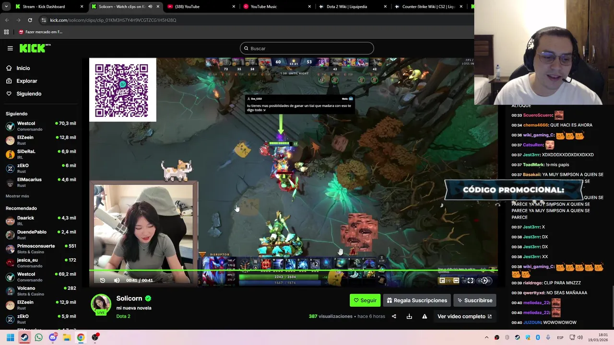Screen dimensions: 614x345
Task: Click the Solicorn channel name
Action: [130, 299]
